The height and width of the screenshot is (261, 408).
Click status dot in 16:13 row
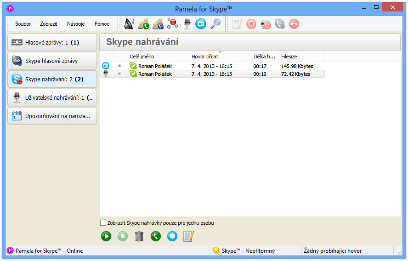coord(119,74)
